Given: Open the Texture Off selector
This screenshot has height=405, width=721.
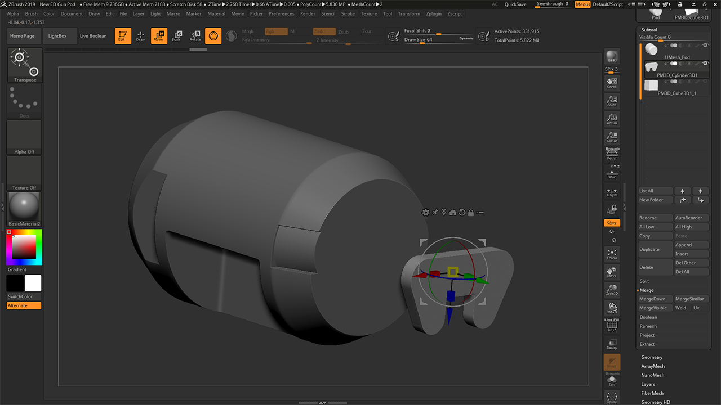Looking at the screenshot, I should [x=24, y=173].
